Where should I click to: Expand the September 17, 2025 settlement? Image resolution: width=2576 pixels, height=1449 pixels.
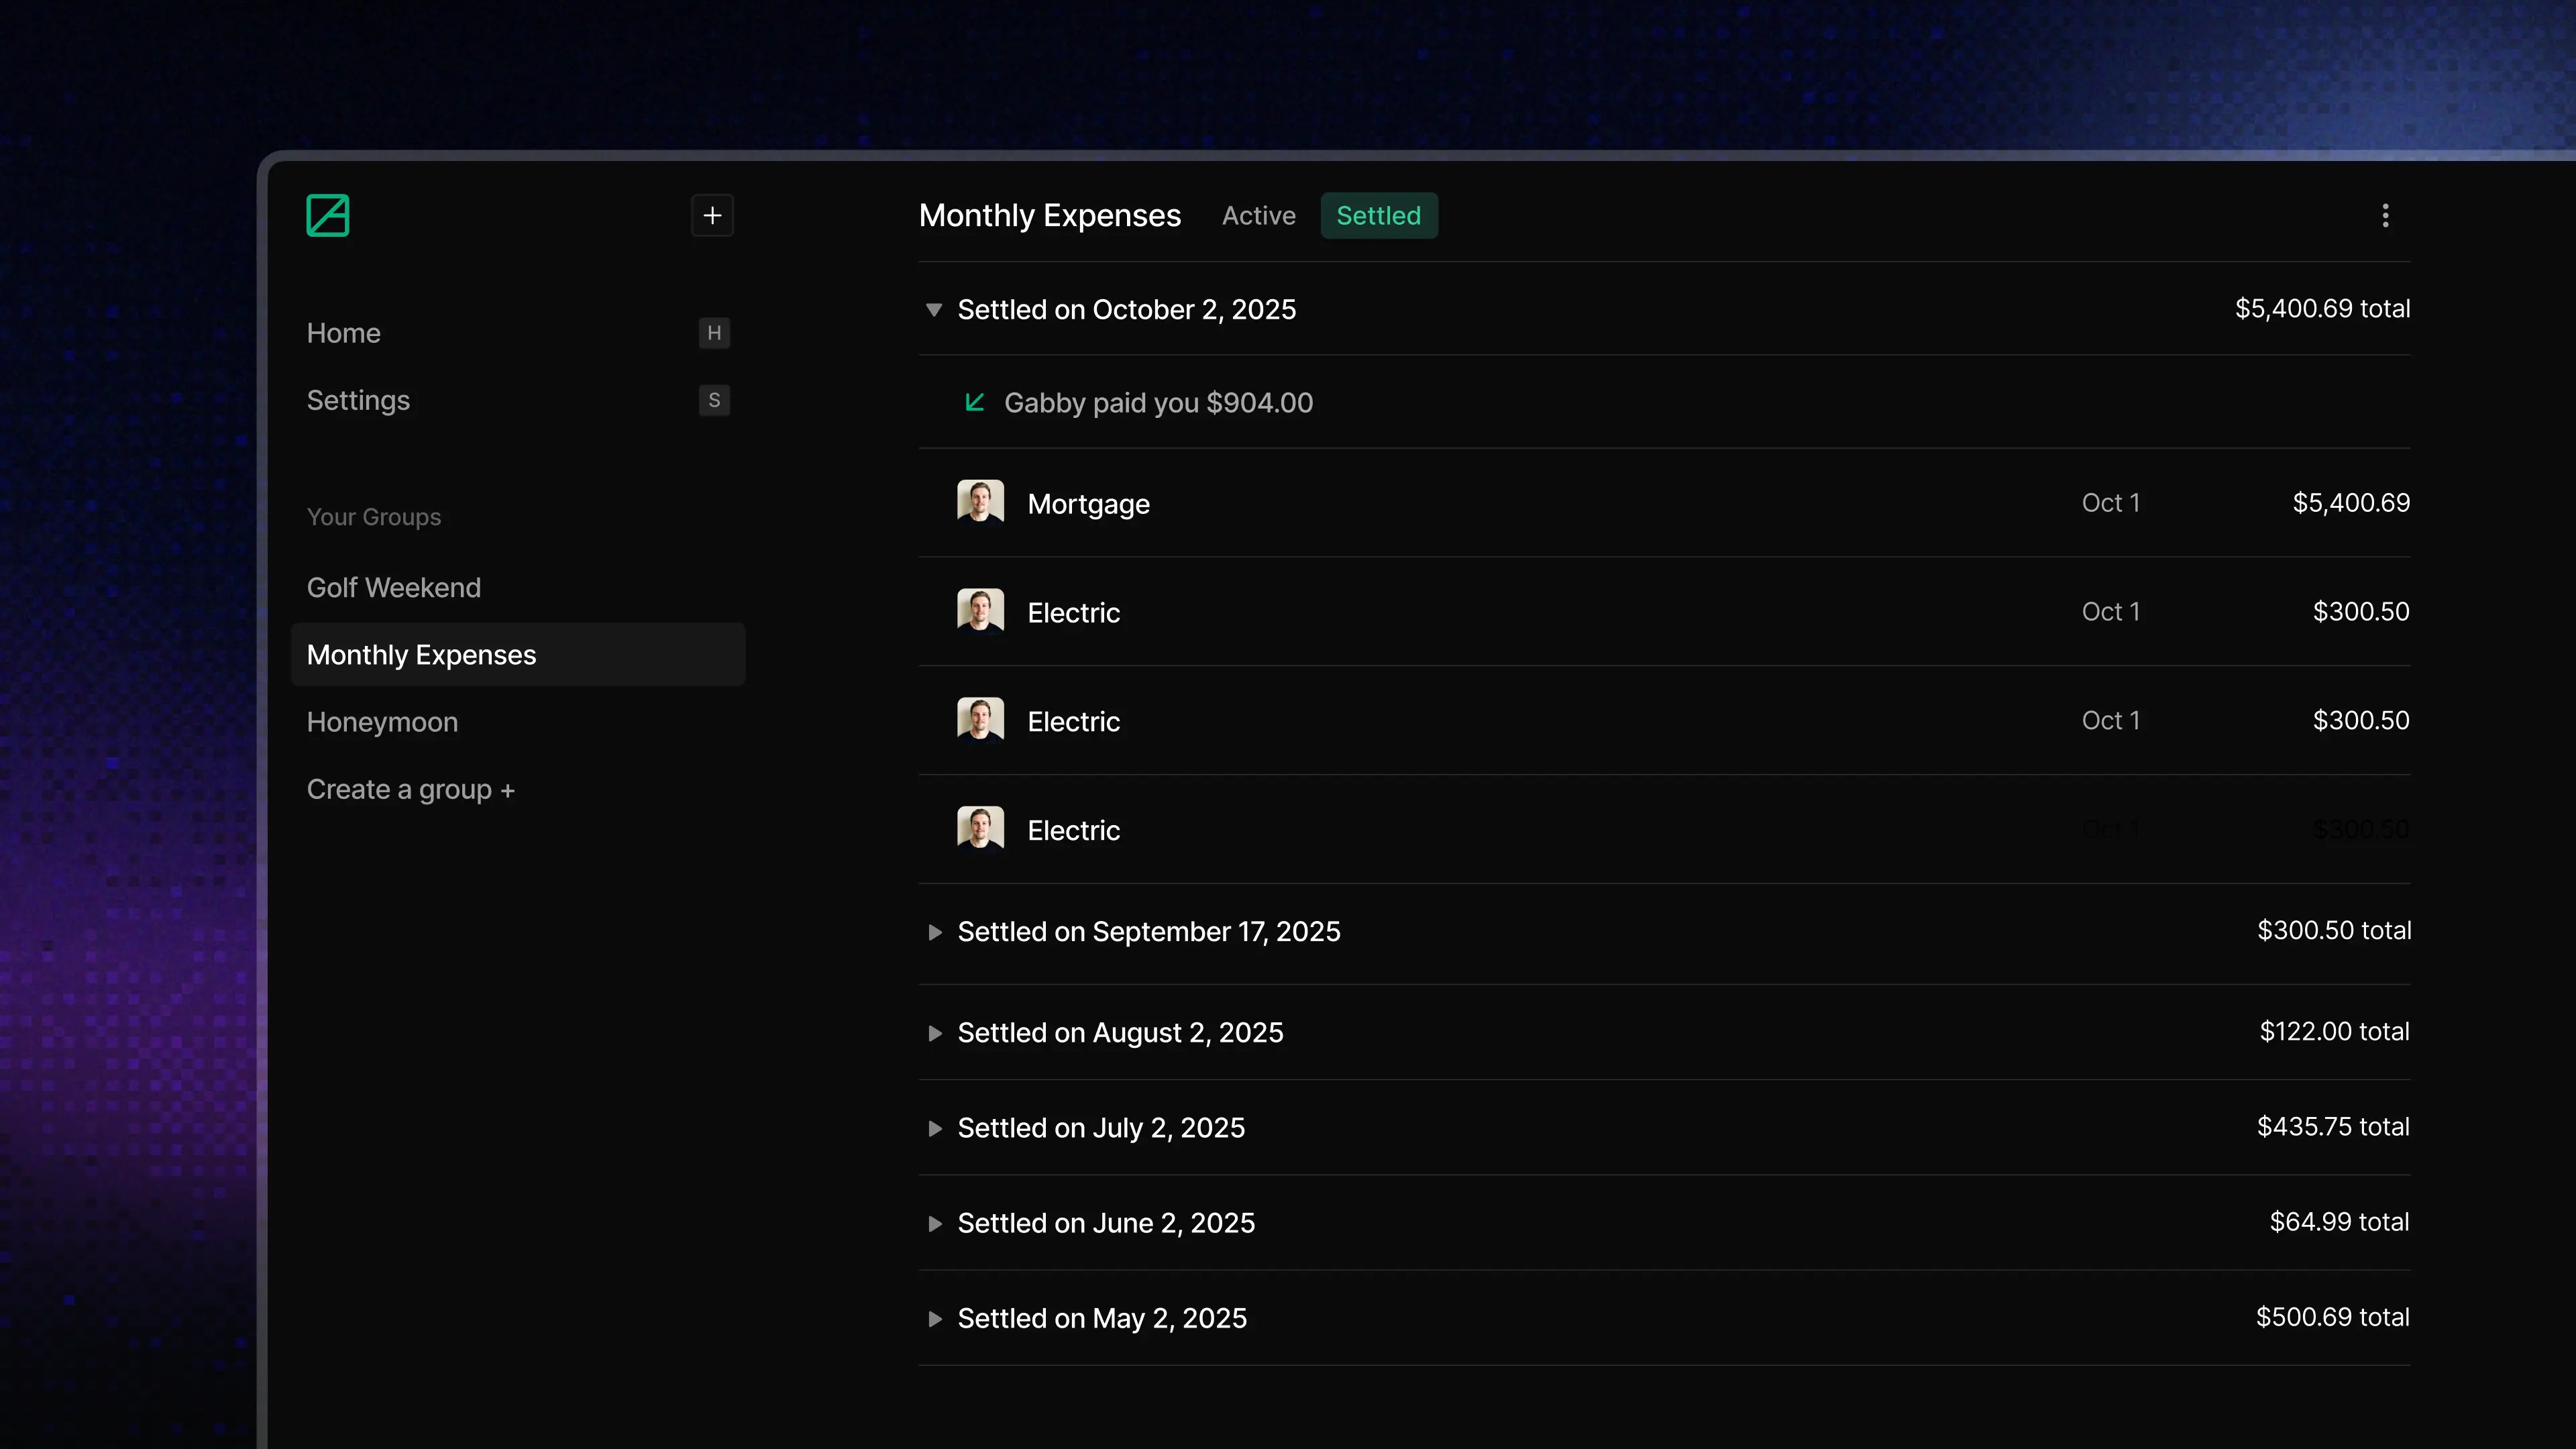(934, 932)
